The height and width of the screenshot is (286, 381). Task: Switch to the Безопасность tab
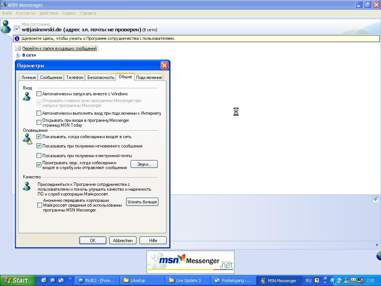pyautogui.click(x=100, y=77)
